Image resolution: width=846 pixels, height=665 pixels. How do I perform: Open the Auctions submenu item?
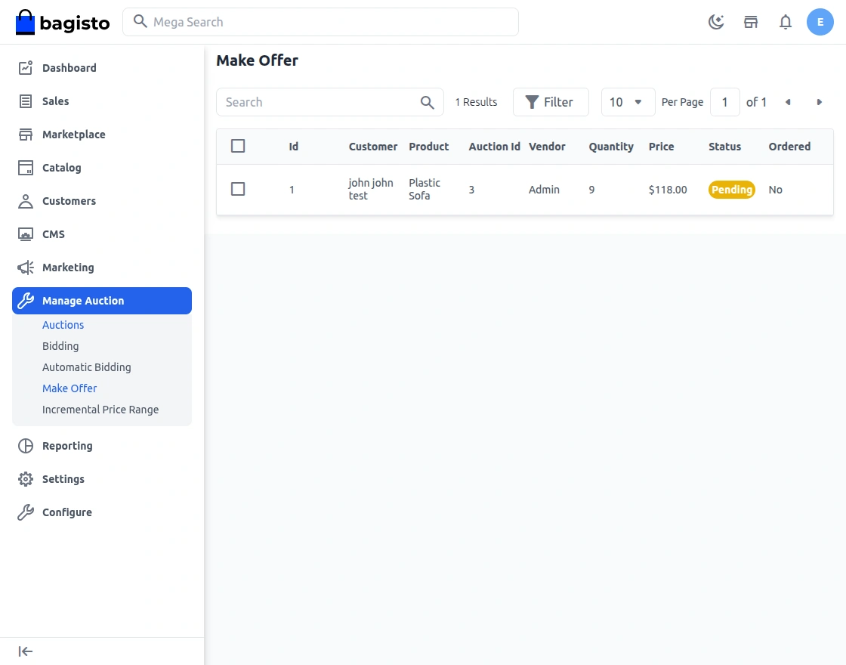click(63, 324)
